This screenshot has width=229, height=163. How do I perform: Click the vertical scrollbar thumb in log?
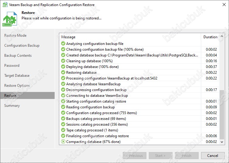(x=222, y=114)
